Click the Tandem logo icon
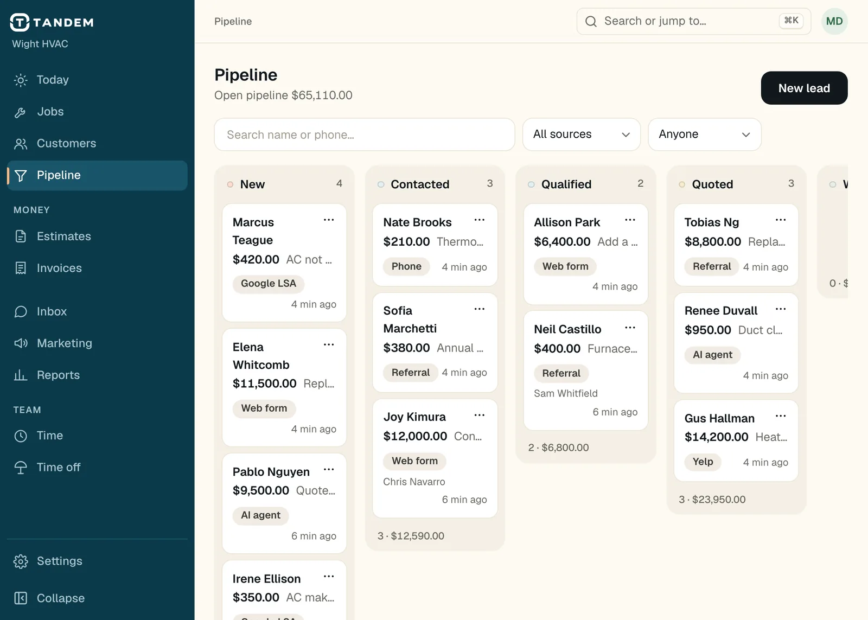The image size is (868, 620). [x=20, y=22]
